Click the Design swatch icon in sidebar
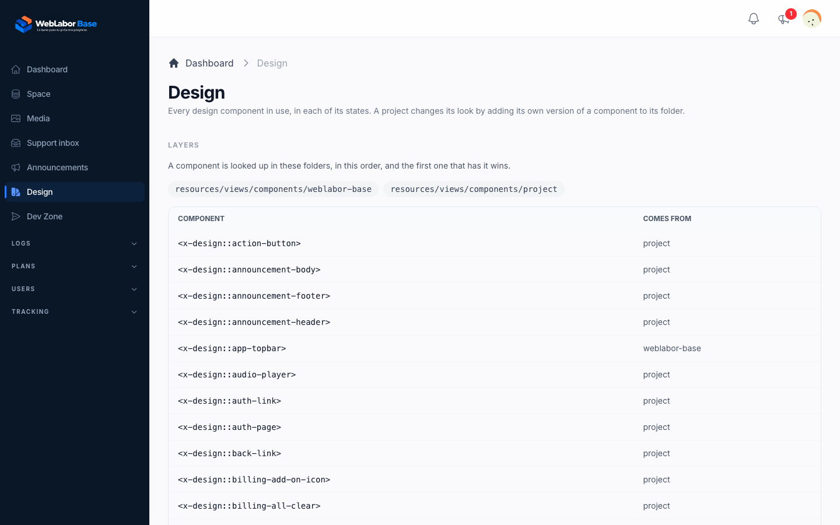The width and height of the screenshot is (840, 525). click(x=16, y=192)
